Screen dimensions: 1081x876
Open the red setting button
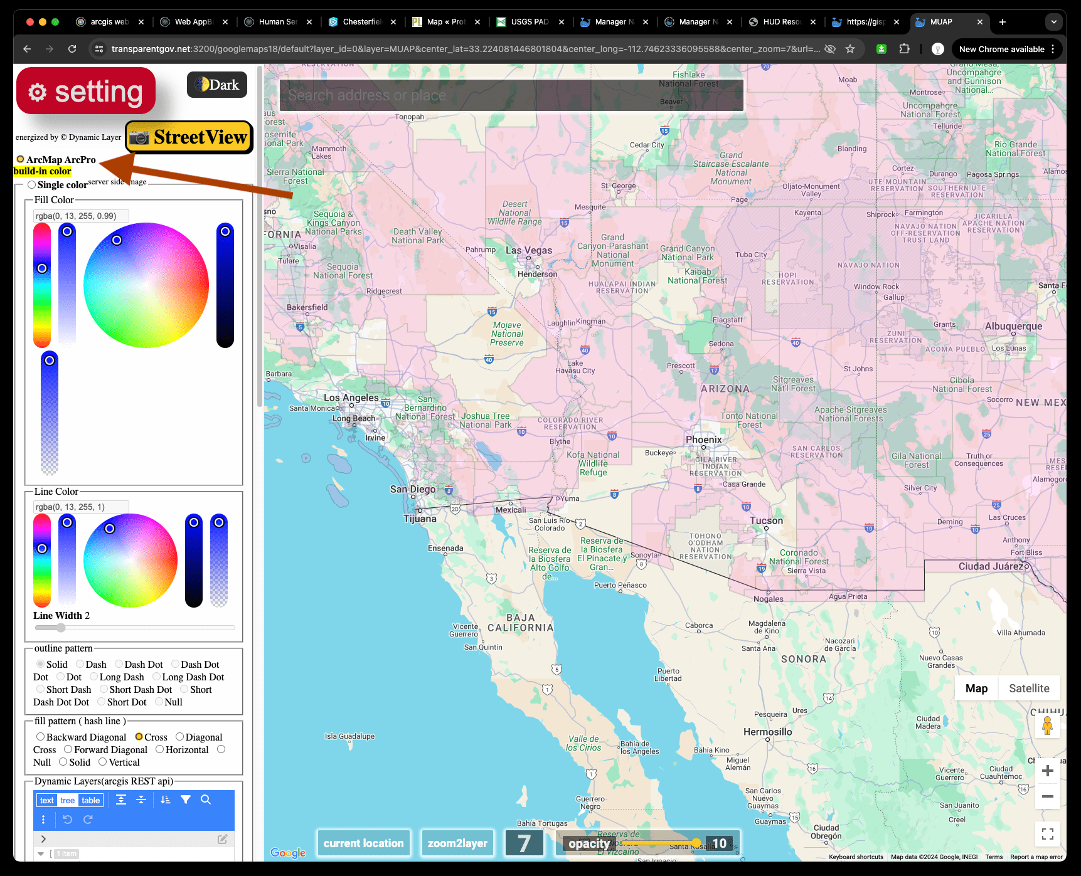86,92
